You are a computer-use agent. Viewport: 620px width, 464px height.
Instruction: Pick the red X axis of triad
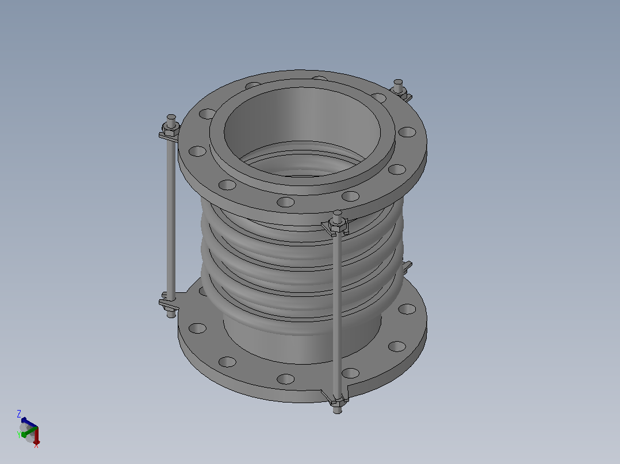[x=36, y=435]
